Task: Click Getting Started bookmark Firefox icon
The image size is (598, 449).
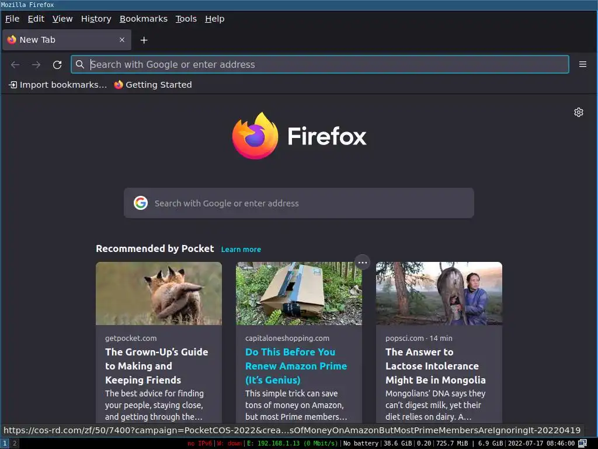Action: click(x=119, y=85)
